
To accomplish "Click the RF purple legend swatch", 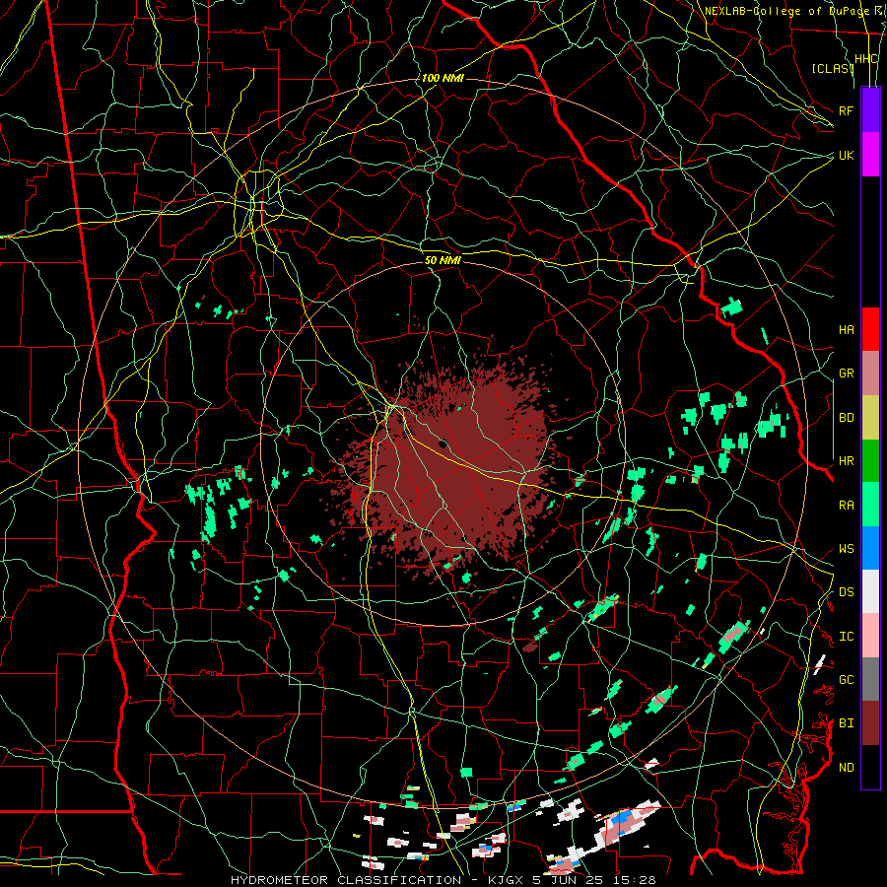I will 870,110.
